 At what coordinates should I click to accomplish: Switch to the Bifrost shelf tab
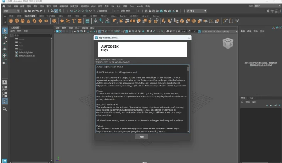156,16
